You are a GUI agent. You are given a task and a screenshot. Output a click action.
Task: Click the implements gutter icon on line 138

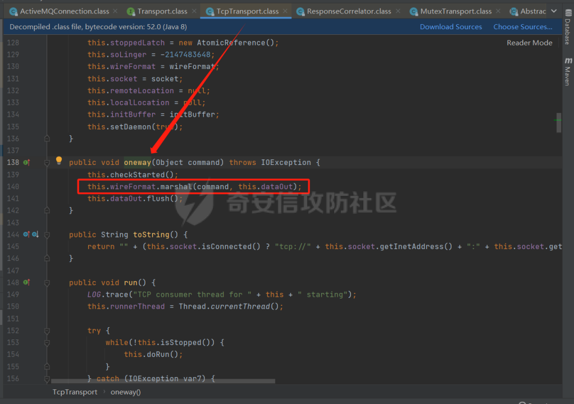26,162
